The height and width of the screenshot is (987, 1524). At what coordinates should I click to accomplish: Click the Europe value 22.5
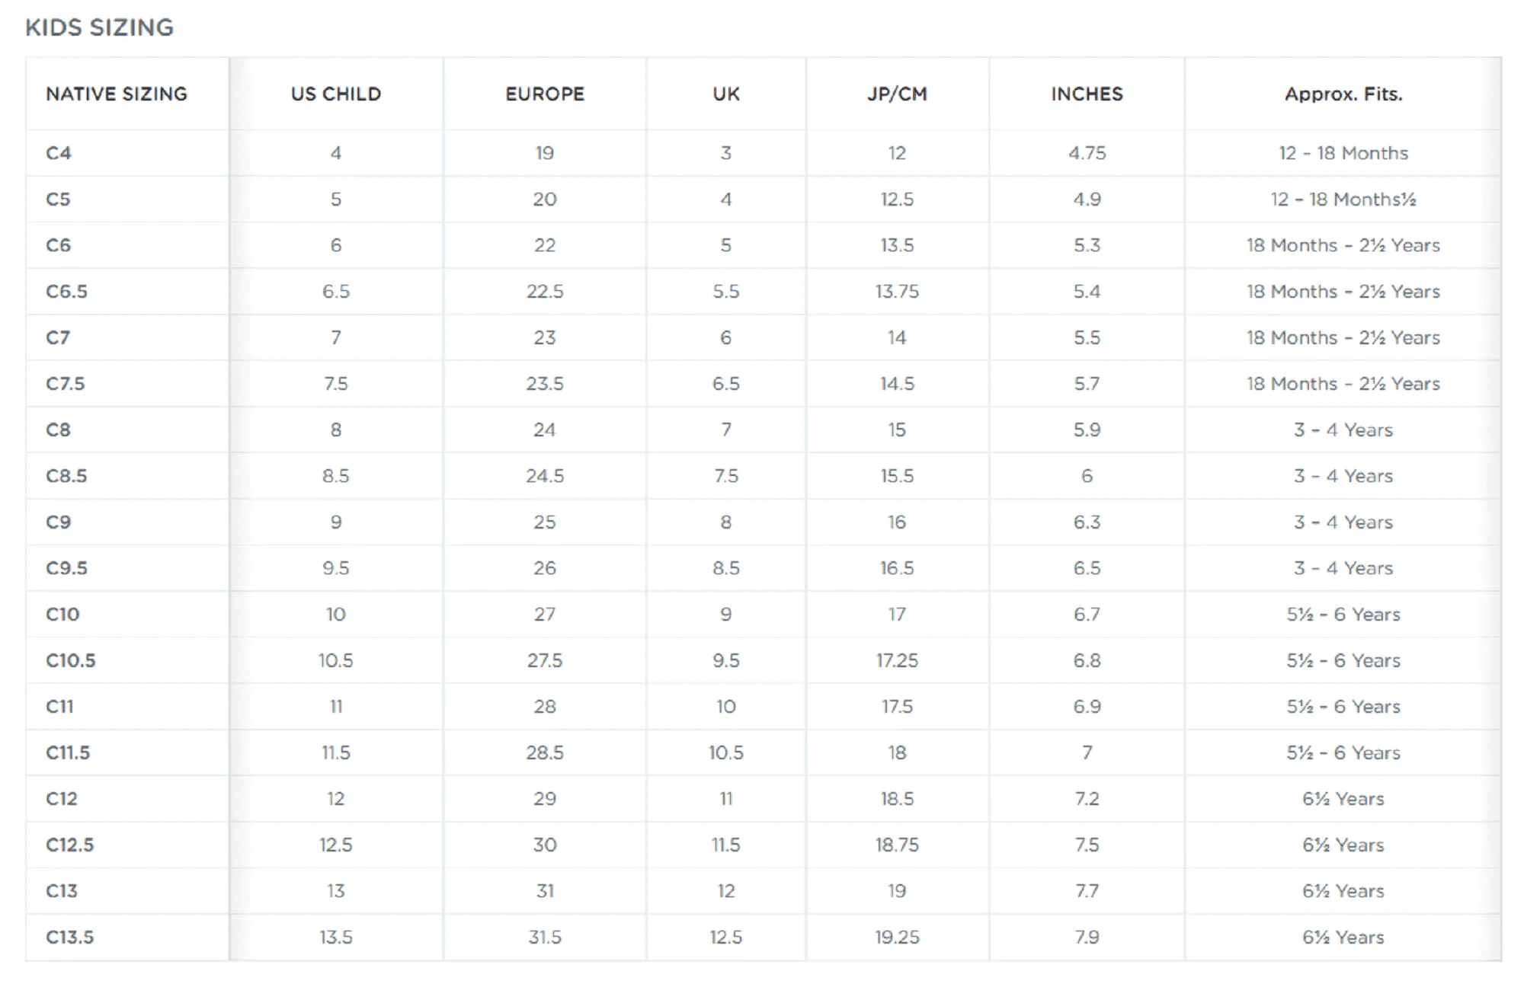545,292
